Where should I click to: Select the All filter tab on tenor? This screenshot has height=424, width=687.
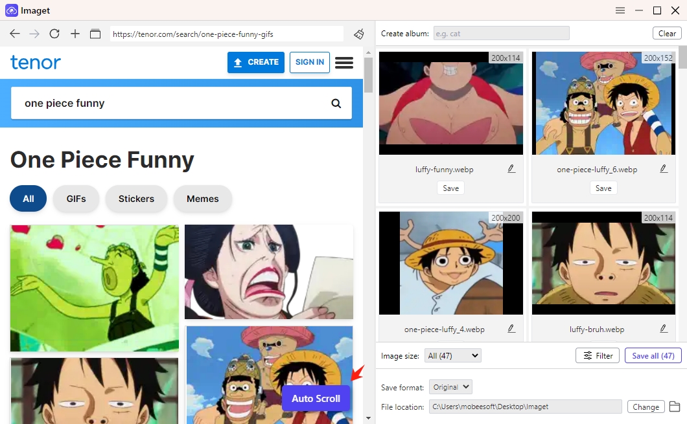tap(28, 199)
